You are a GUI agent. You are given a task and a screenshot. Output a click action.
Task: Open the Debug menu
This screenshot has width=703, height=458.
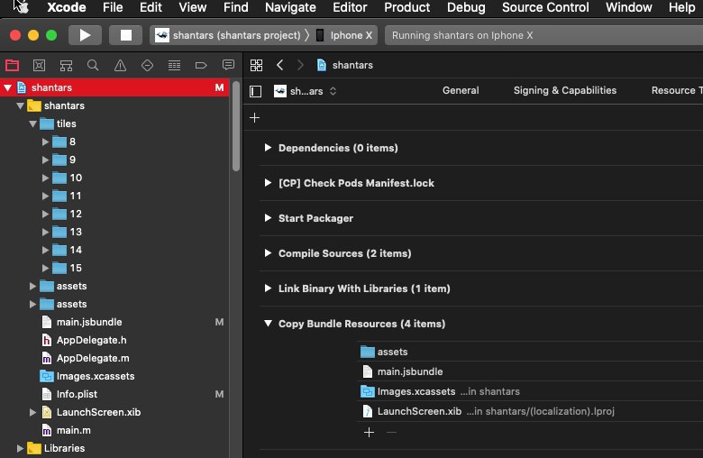[x=466, y=7]
